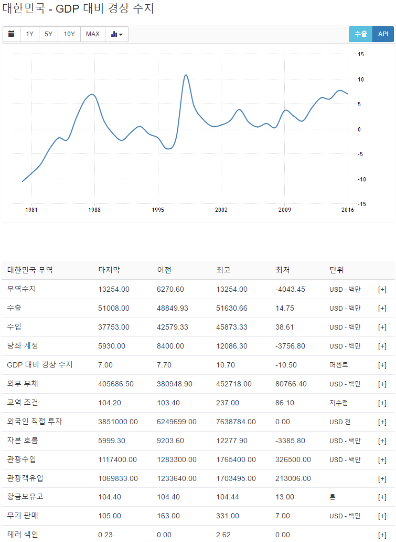Open the 수출 row link in table
Viewport: 396px width, 542px height.
pos(14,308)
